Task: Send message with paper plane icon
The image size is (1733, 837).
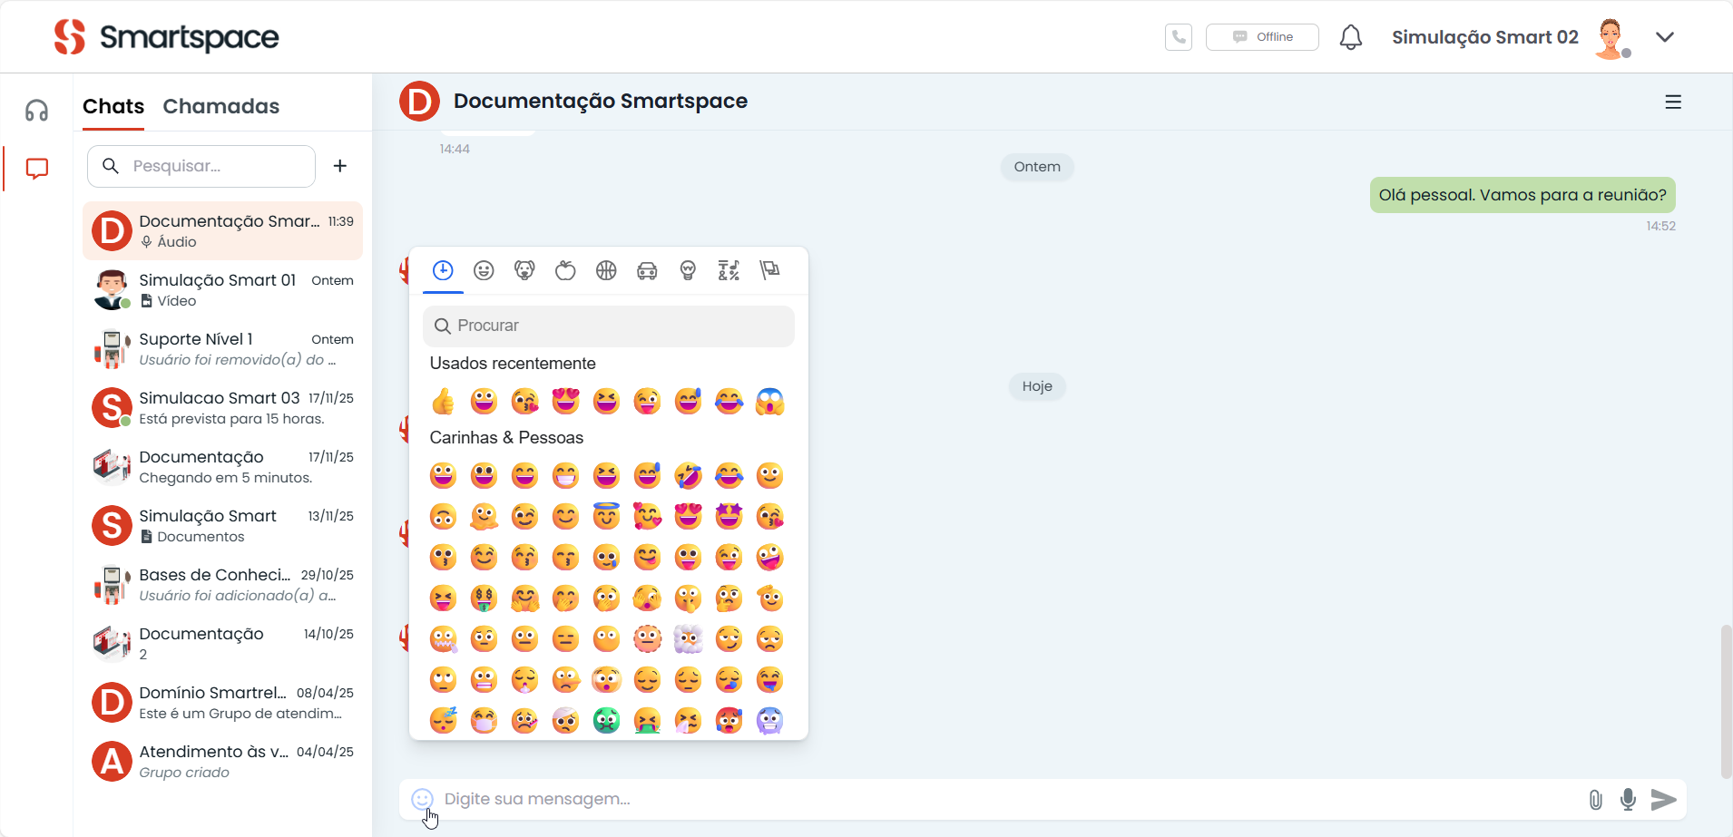Action: pyautogui.click(x=1663, y=799)
